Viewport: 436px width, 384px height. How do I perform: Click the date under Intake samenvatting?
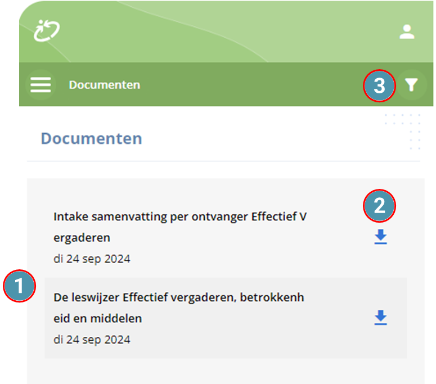click(x=92, y=259)
